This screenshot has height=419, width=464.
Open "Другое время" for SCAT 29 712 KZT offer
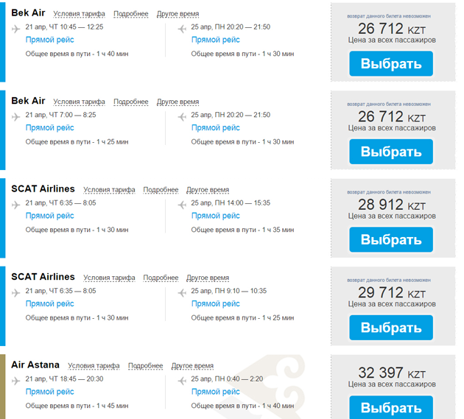pos(207,278)
